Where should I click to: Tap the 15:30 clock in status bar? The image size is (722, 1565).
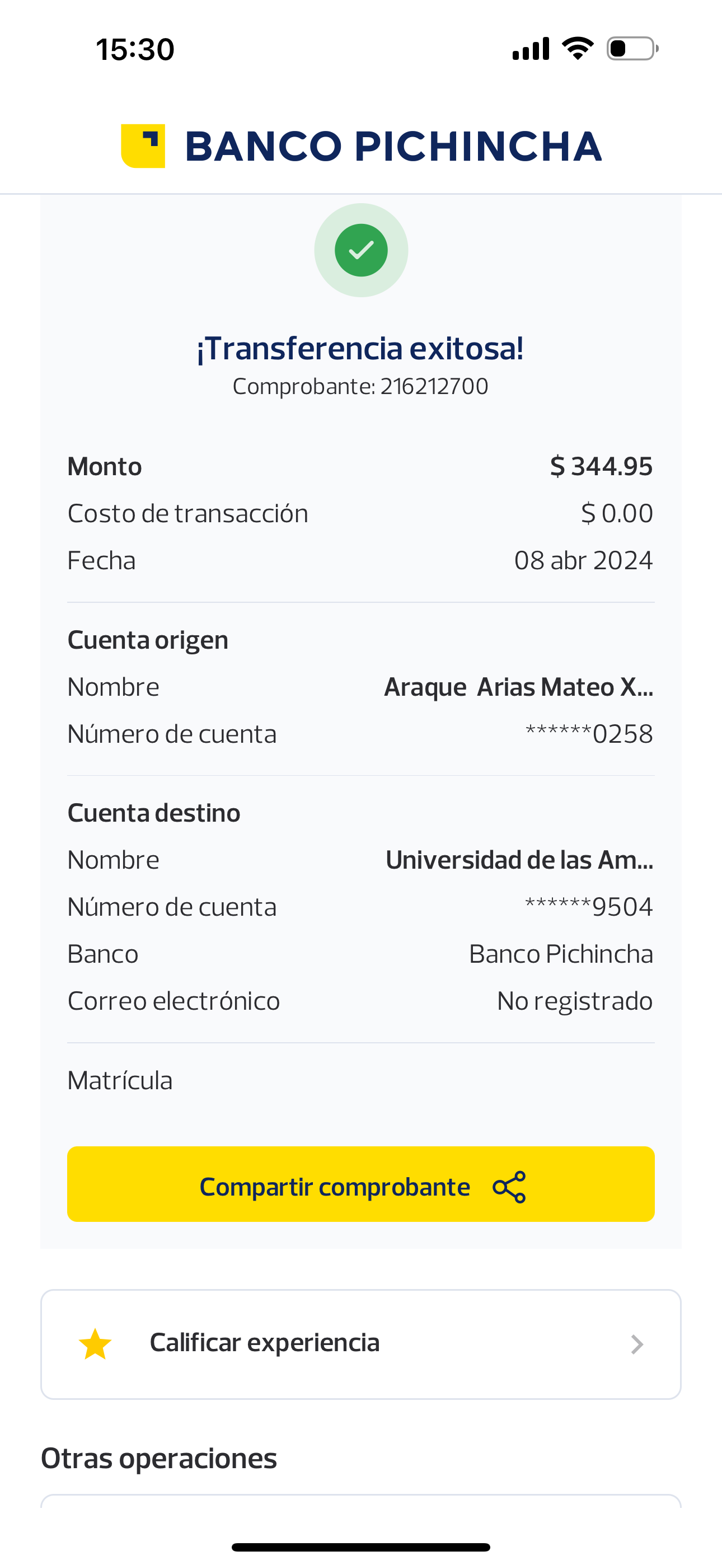coord(135,49)
